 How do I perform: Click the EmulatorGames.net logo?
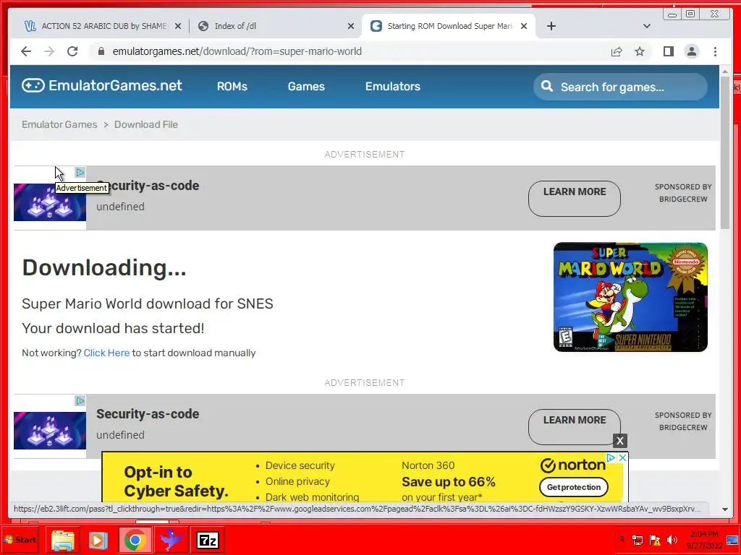(101, 85)
